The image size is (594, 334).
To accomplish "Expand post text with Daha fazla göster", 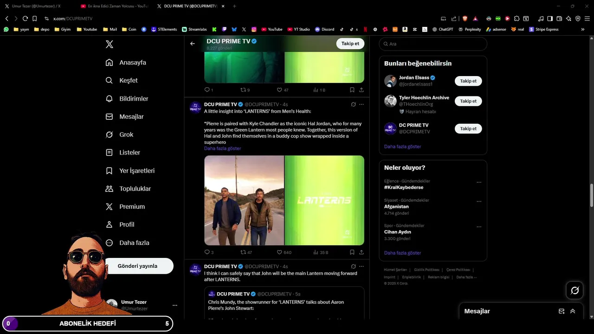I will [x=223, y=148].
